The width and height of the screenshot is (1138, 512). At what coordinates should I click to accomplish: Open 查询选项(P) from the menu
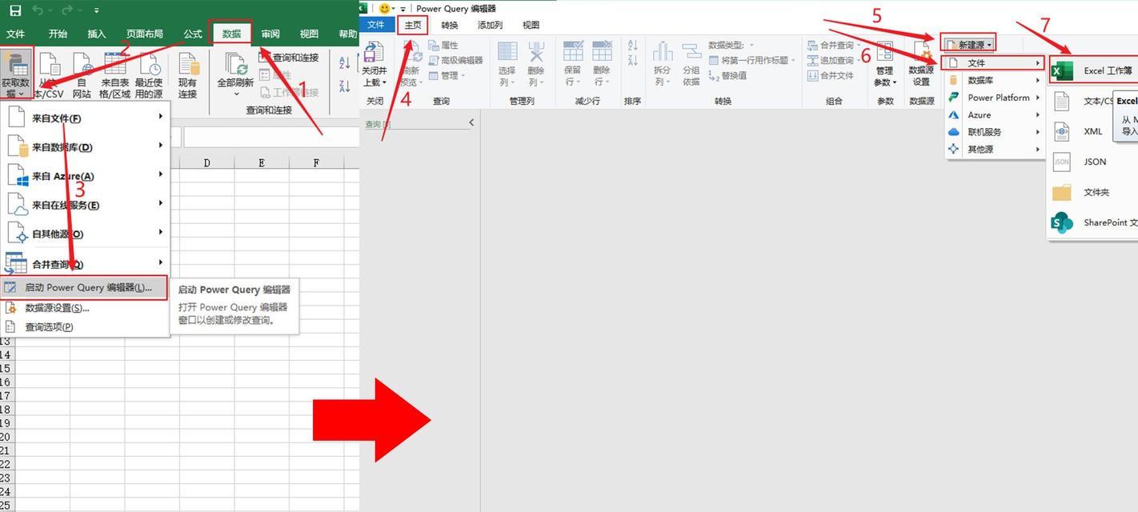coord(85,326)
